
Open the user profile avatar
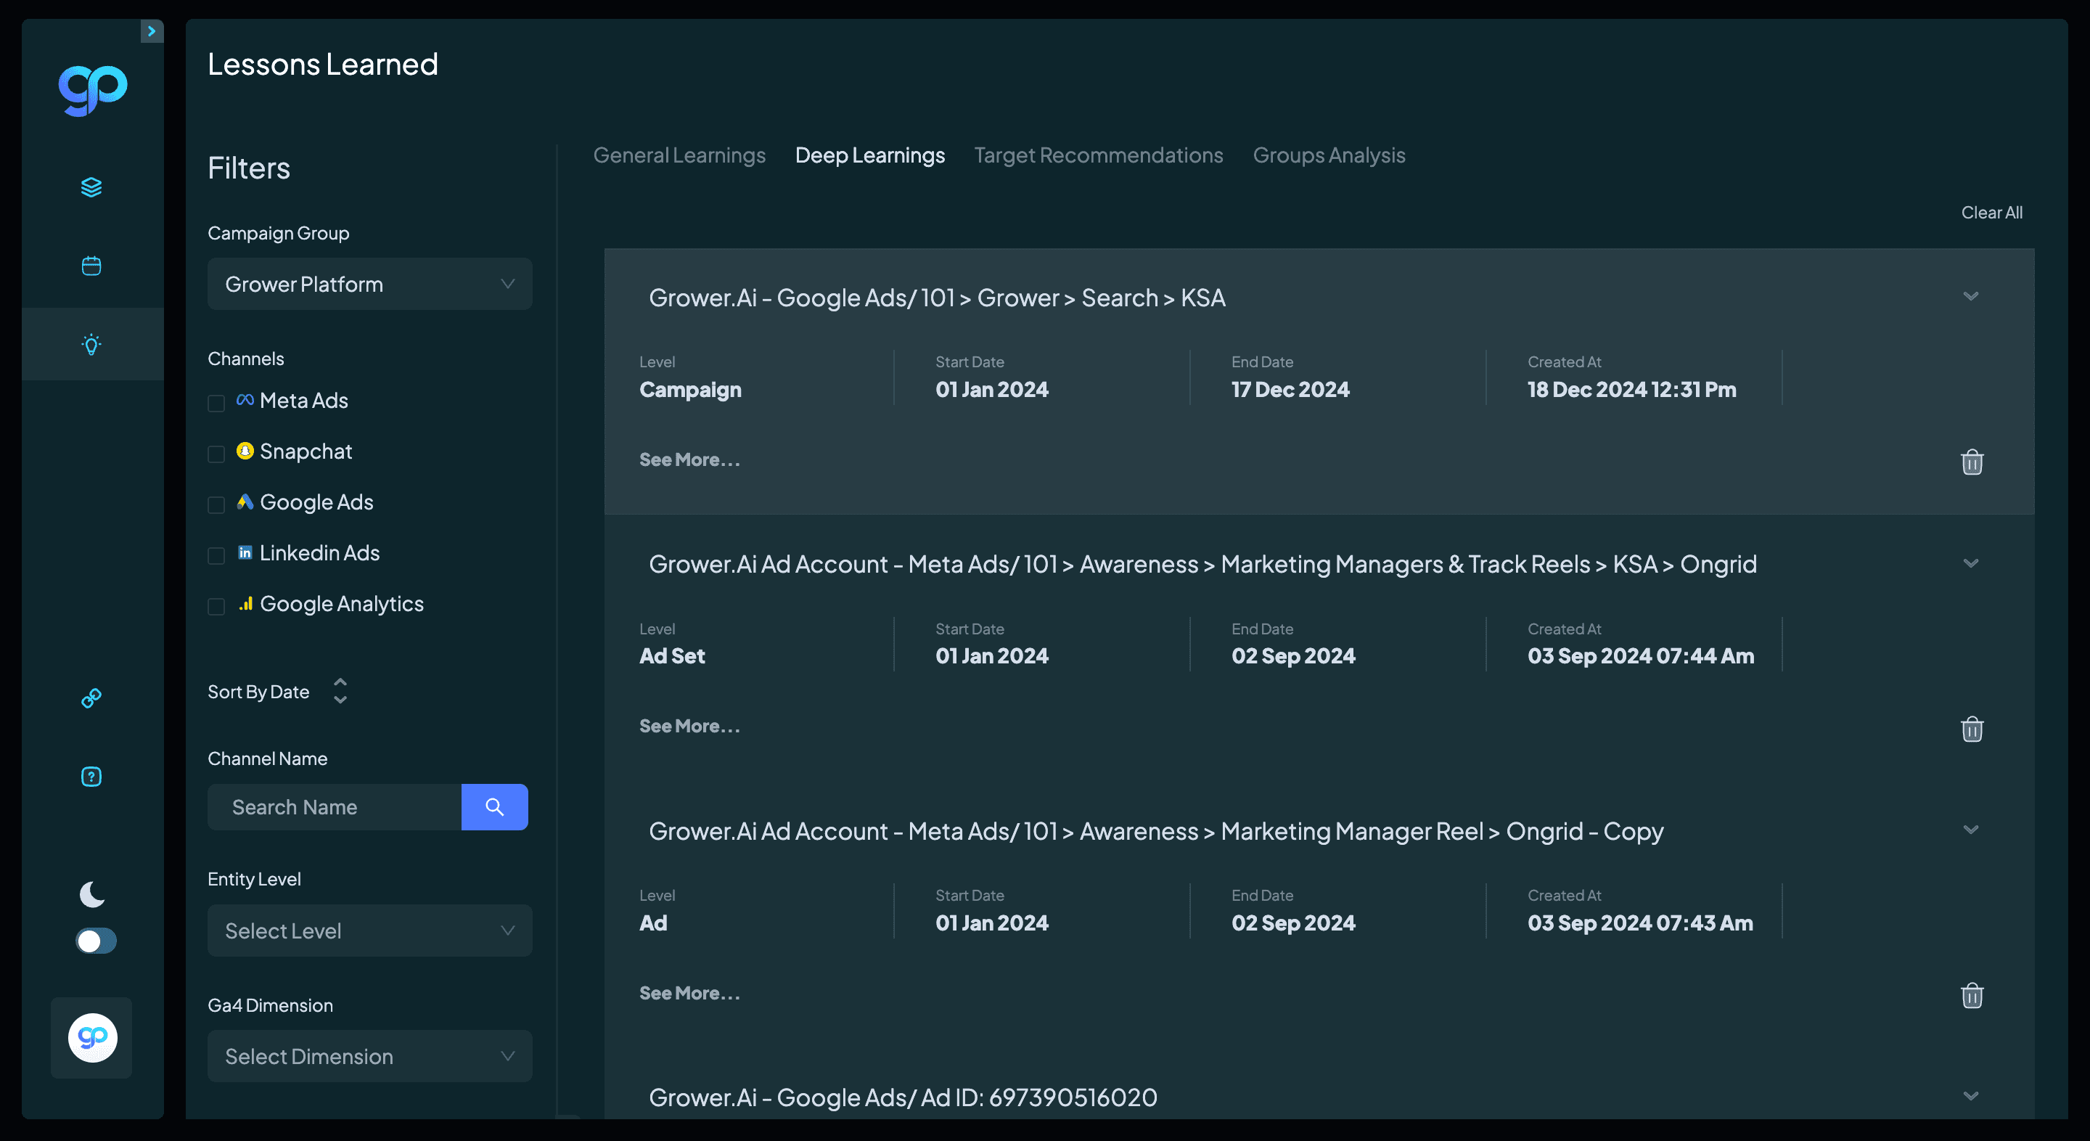pyautogui.click(x=92, y=1038)
